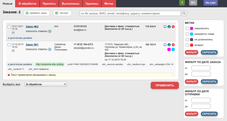227x121 pixels.
Task: Click the shipping date от field
Action: coord(201,100)
